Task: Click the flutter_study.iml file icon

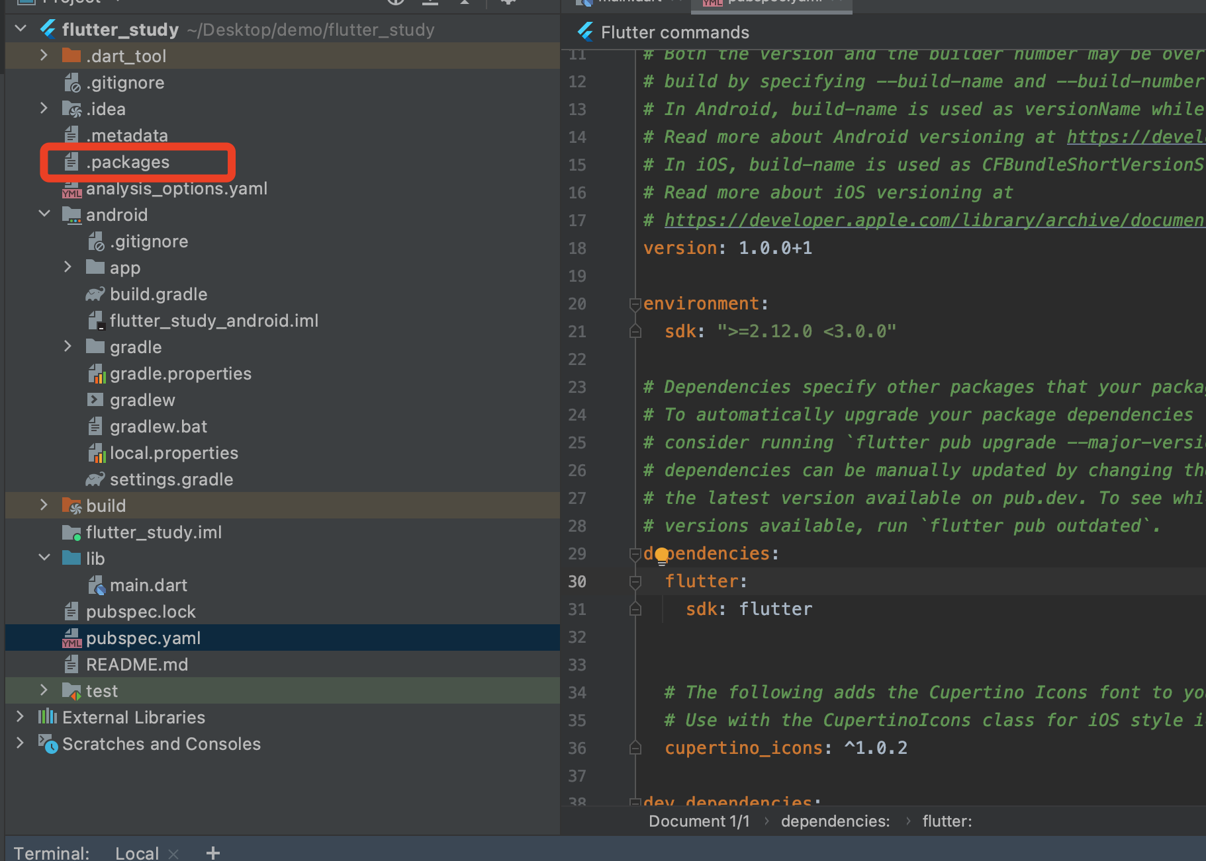Action: coord(71,532)
